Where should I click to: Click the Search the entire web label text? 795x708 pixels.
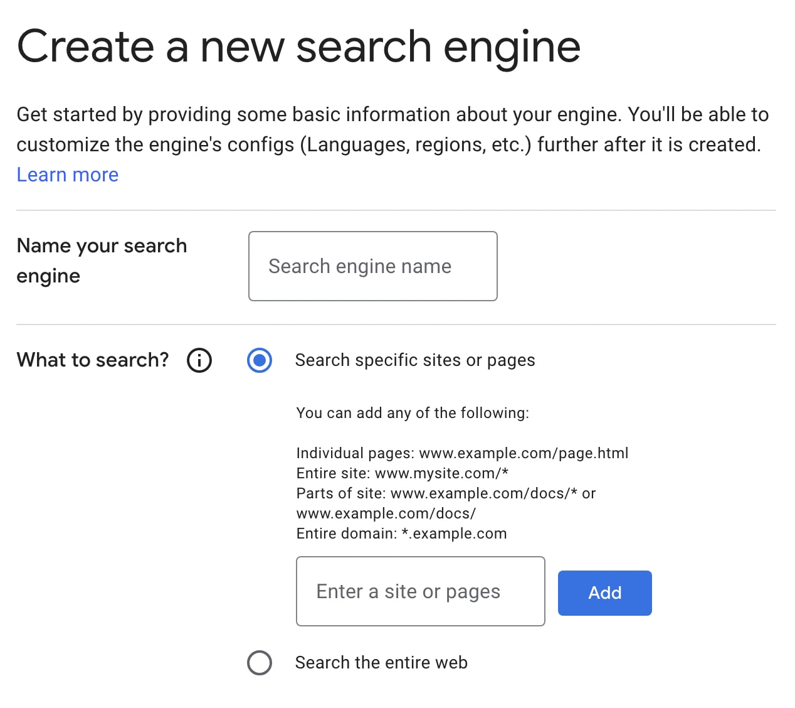pos(381,663)
